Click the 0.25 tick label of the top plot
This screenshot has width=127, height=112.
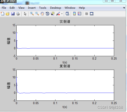click(114, 59)
